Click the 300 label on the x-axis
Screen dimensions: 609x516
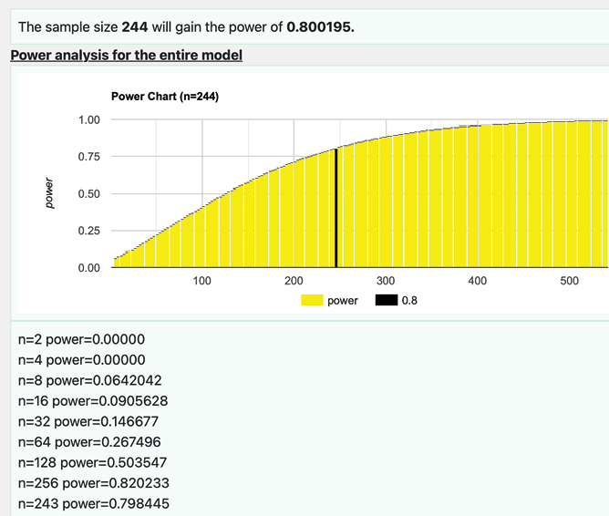[386, 281]
